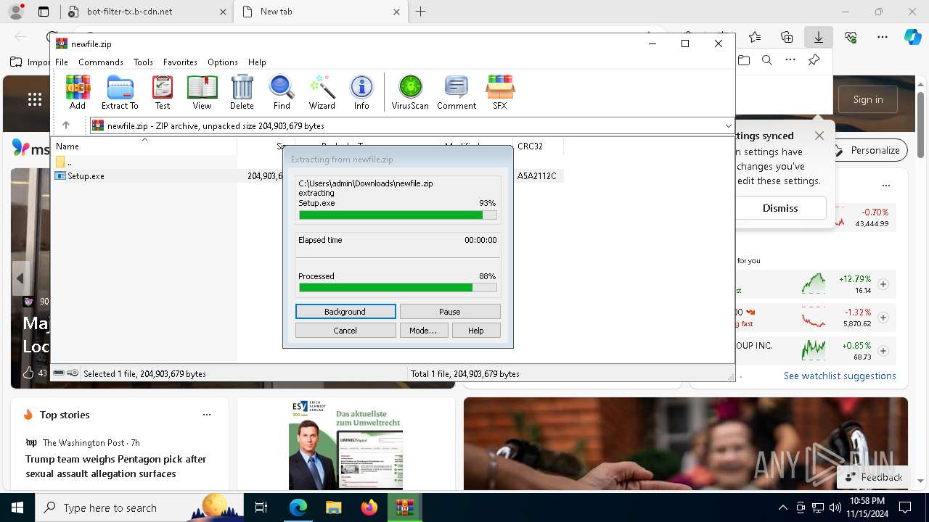Click Help in extraction dialog

coord(476,331)
